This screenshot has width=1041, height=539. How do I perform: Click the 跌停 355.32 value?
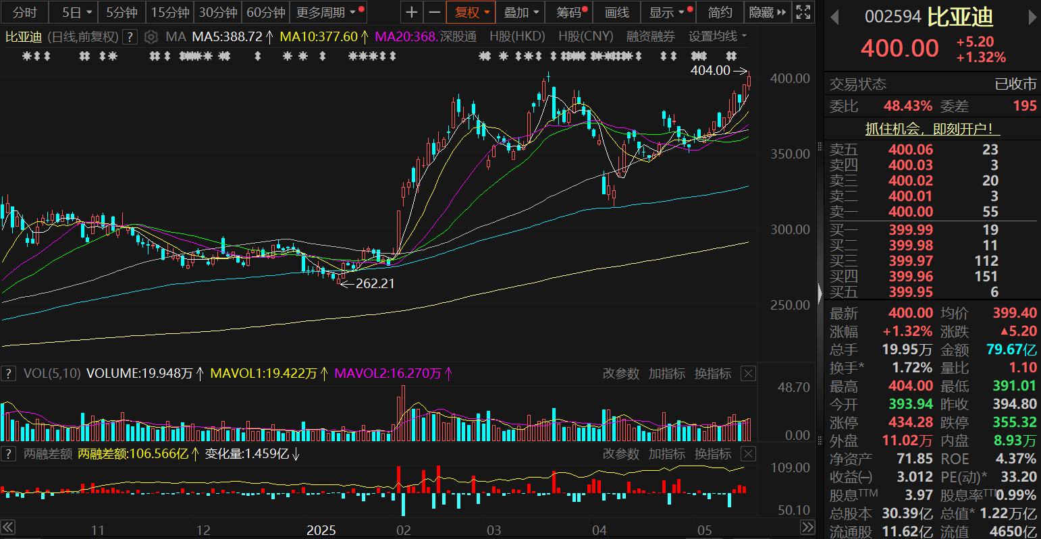1015,422
